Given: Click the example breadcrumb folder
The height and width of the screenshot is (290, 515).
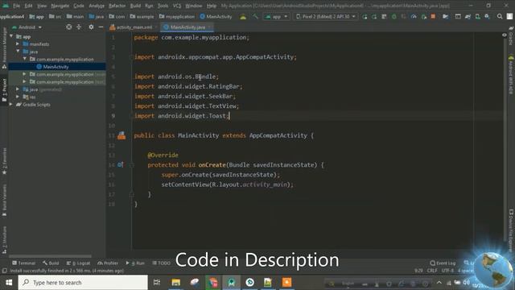Looking at the screenshot, I should pyautogui.click(x=142, y=16).
